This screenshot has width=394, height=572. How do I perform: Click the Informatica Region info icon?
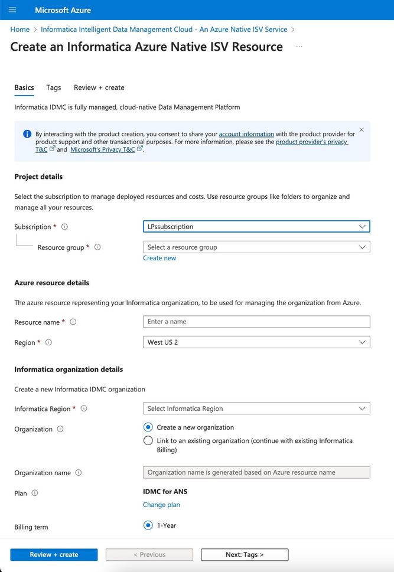pyautogui.click(x=84, y=408)
